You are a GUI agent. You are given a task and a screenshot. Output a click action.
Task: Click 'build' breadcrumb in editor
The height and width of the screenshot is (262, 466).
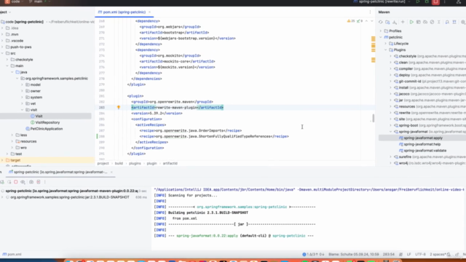point(119,163)
